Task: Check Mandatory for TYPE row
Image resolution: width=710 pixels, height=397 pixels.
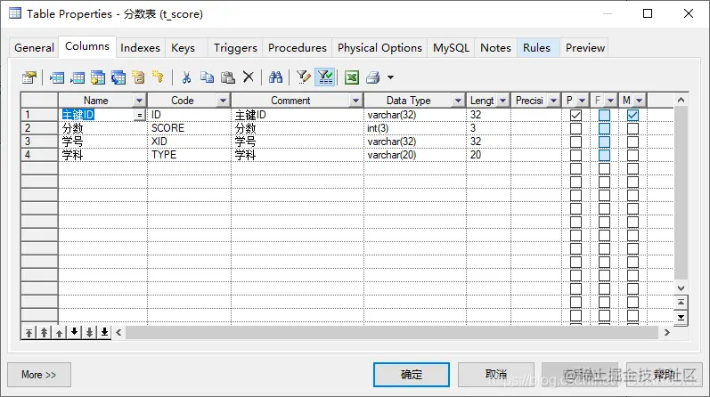Action: pos(633,155)
